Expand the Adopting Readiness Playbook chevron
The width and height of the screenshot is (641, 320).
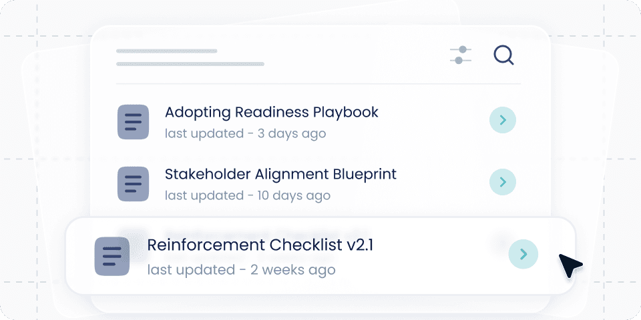pos(503,120)
